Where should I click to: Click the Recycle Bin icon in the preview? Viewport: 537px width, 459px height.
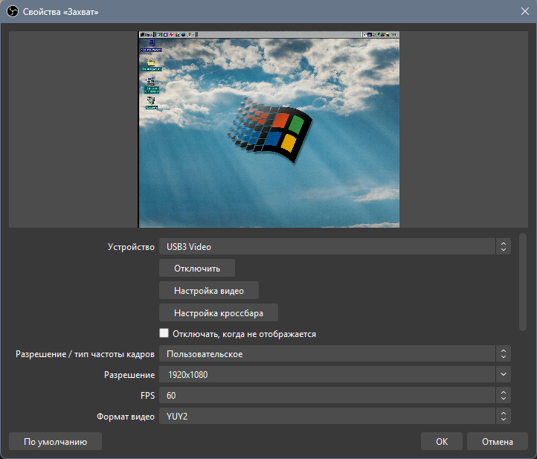click(x=151, y=100)
